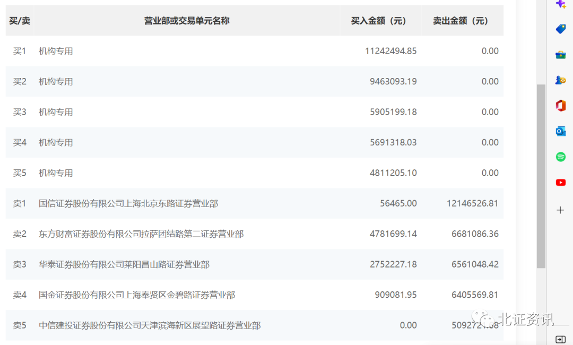Click the 买入金额（元） column header
Viewport: 573px width, 345px height.
[x=379, y=21]
